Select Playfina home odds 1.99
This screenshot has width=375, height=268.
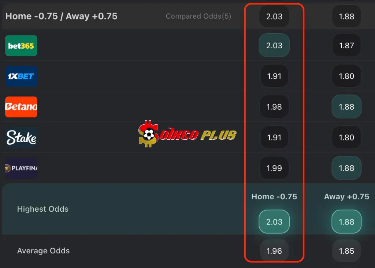click(x=274, y=168)
